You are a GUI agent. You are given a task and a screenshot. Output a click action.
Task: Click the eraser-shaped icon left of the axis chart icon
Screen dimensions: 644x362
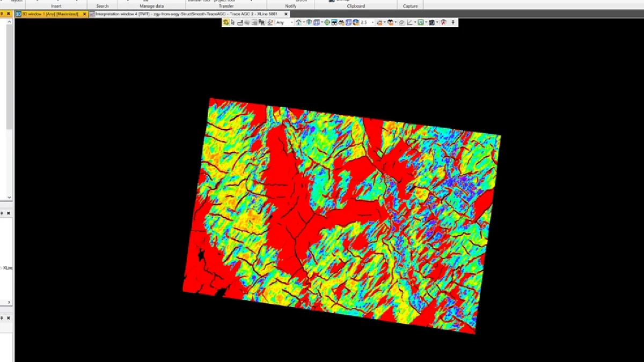point(401,23)
